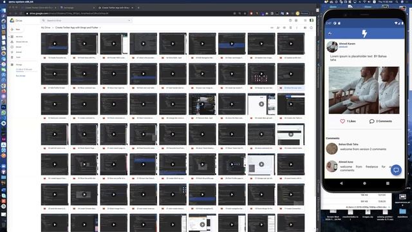The width and height of the screenshot is (412, 232).
Task: Show details with the info icon
Action: coord(311,28)
